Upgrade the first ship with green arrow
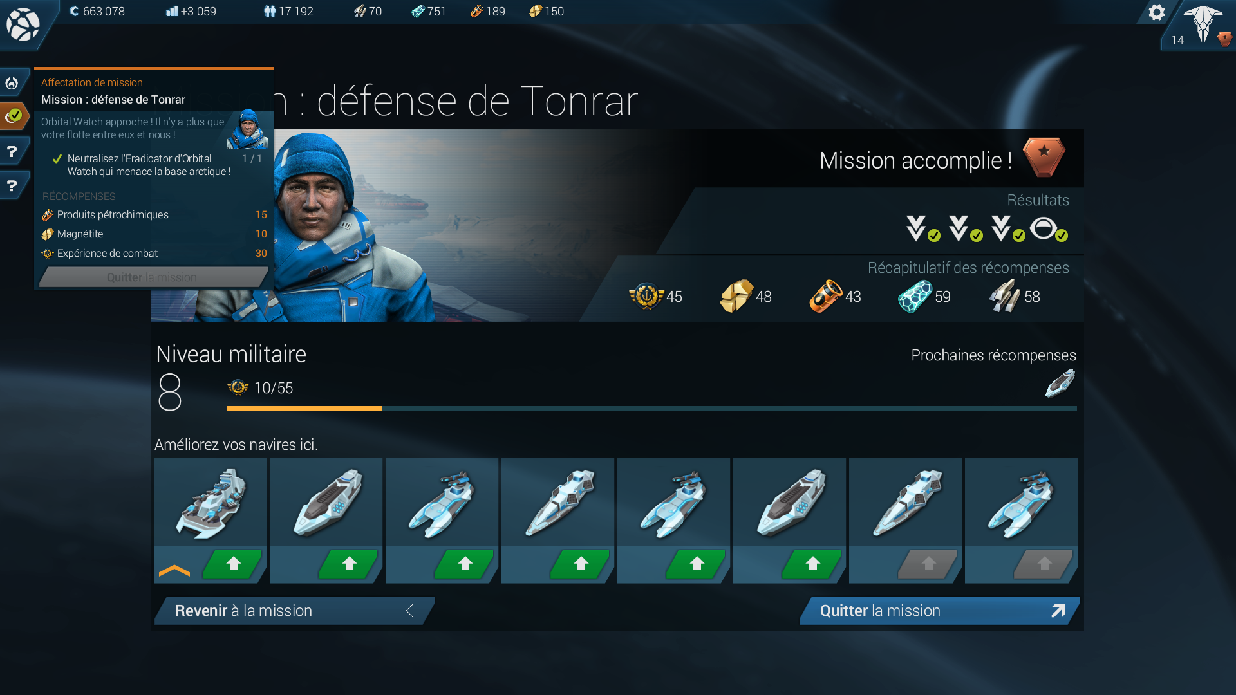The width and height of the screenshot is (1236, 695). [x=233, y=564]
